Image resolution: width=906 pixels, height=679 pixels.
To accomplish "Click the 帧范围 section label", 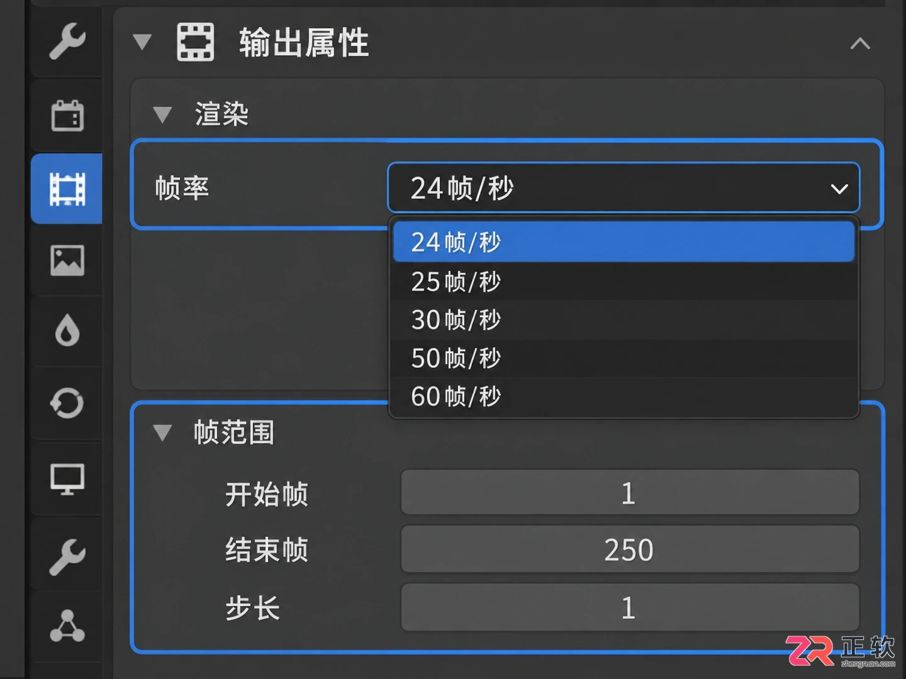I will pyautogui.click(x=234, y=433).
